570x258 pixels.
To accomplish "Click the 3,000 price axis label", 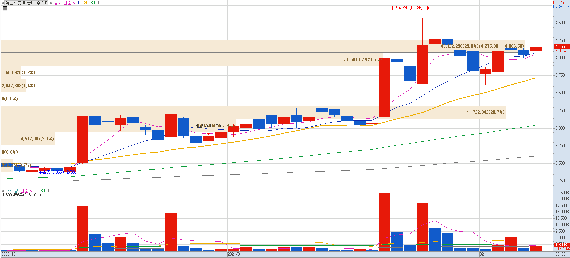I will [560, 128].
